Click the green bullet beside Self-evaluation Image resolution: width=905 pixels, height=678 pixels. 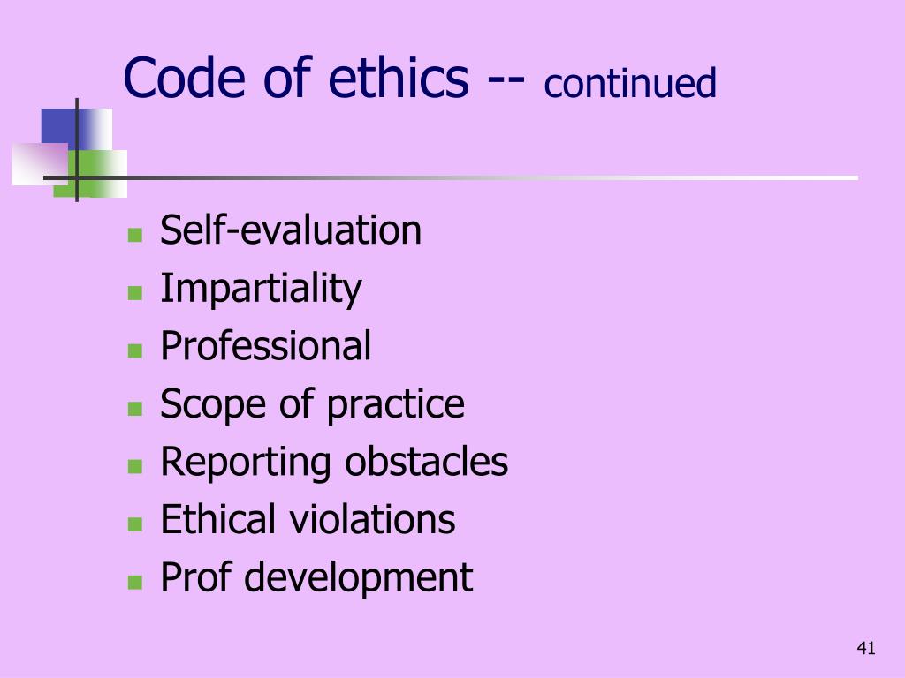pos(135,235)
